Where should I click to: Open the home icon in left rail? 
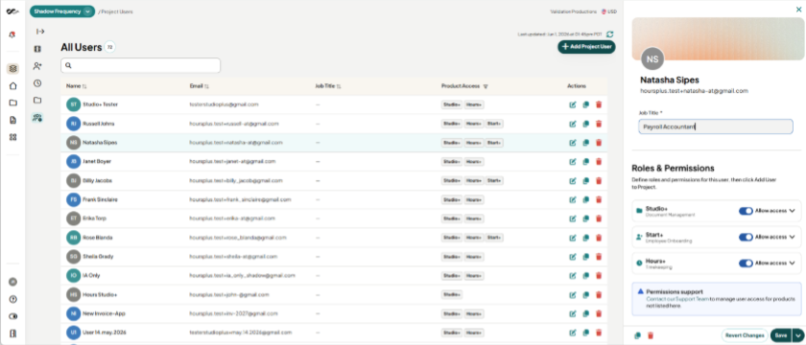click(12, 85)
